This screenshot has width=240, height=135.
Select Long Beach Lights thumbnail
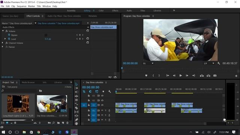(x=18, y=103)
